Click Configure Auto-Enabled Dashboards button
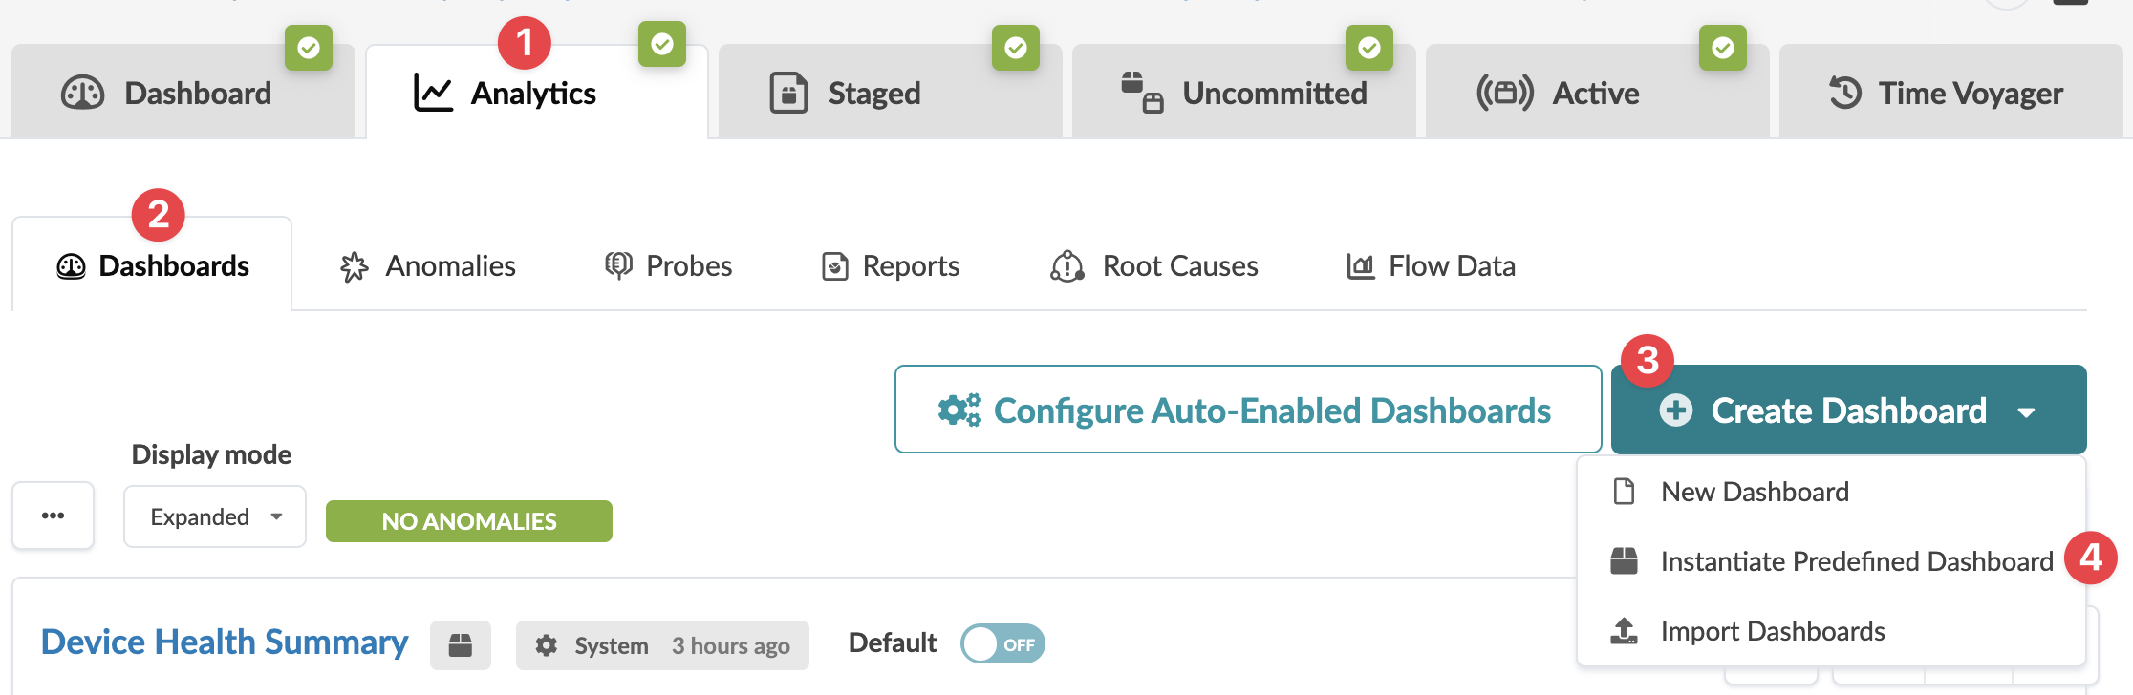The height and width of the screenshot is (695, 2133). pyautogui.click(x=1247, y=410)
